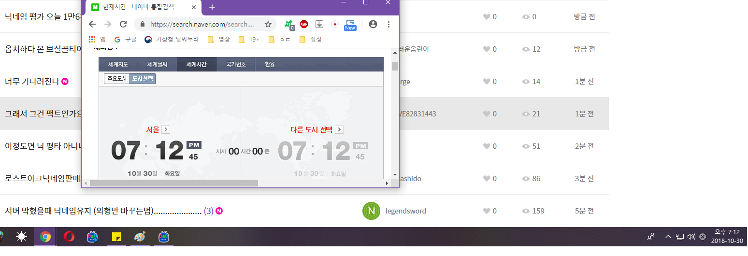Switch to the 환율 tab
The height and width of the screenshot is (256, 748).
270,64
